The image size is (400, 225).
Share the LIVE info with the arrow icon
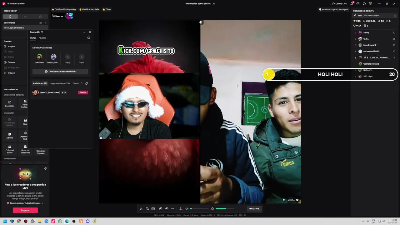pos(214,4)
